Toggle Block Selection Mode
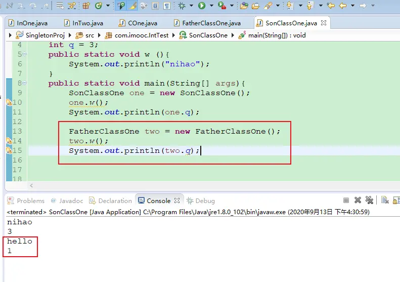400x282 pixels. point(155,6)
